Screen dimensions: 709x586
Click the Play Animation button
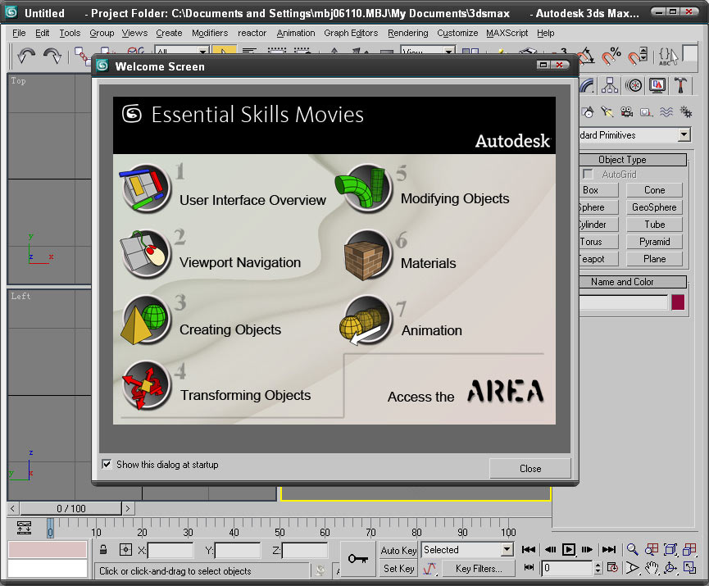click(x=568, y=550)
